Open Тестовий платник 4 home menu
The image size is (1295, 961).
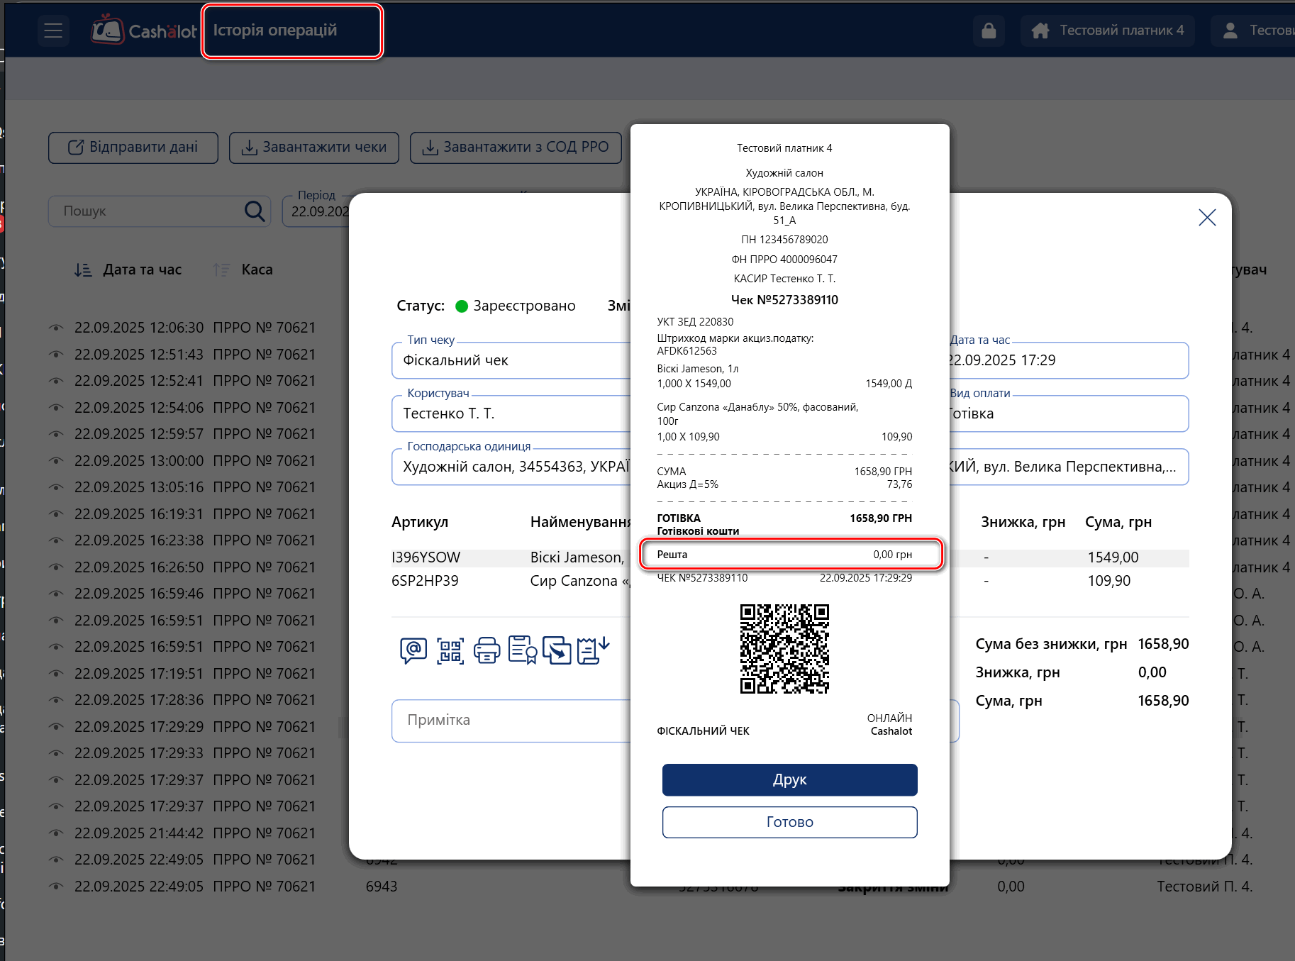(1107, 30)
